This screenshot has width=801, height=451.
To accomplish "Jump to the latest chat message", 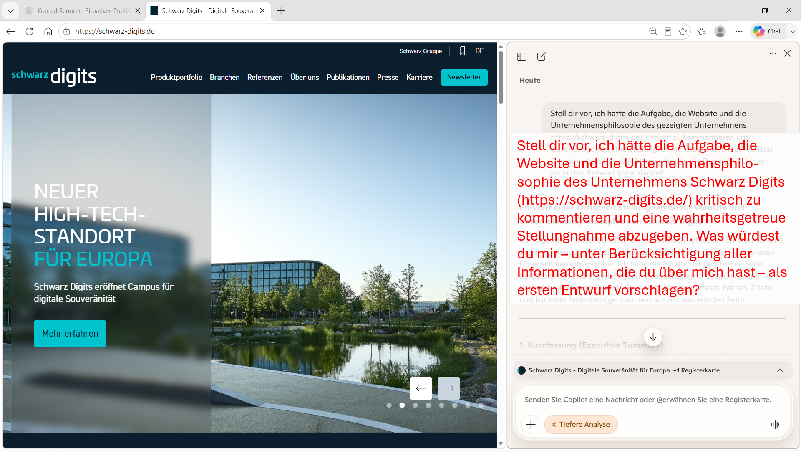I will tap(653, 337).
